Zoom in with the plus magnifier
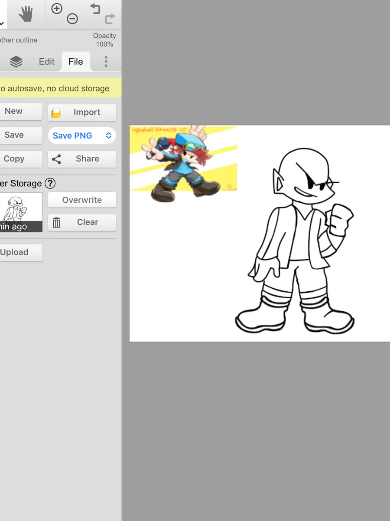This screenshot has width=390, height=521. tap(57, 9)
